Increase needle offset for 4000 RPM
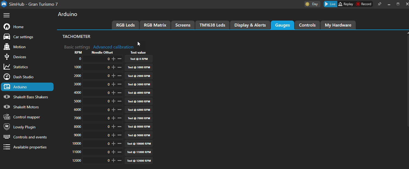This screenshot has width=409, height=169. tap(114, 93)
